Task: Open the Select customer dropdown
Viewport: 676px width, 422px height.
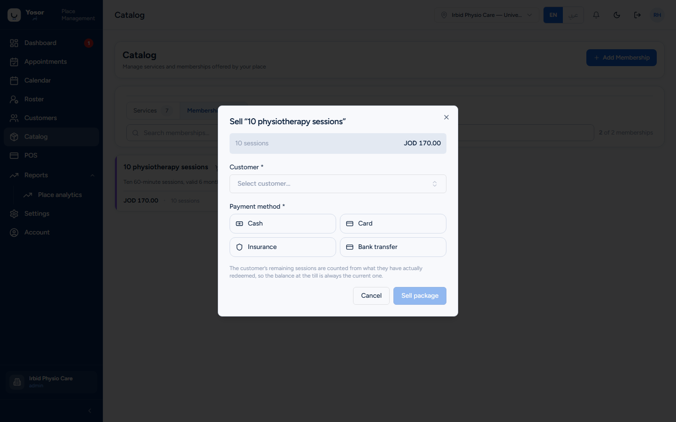Action: click(338, 184)
